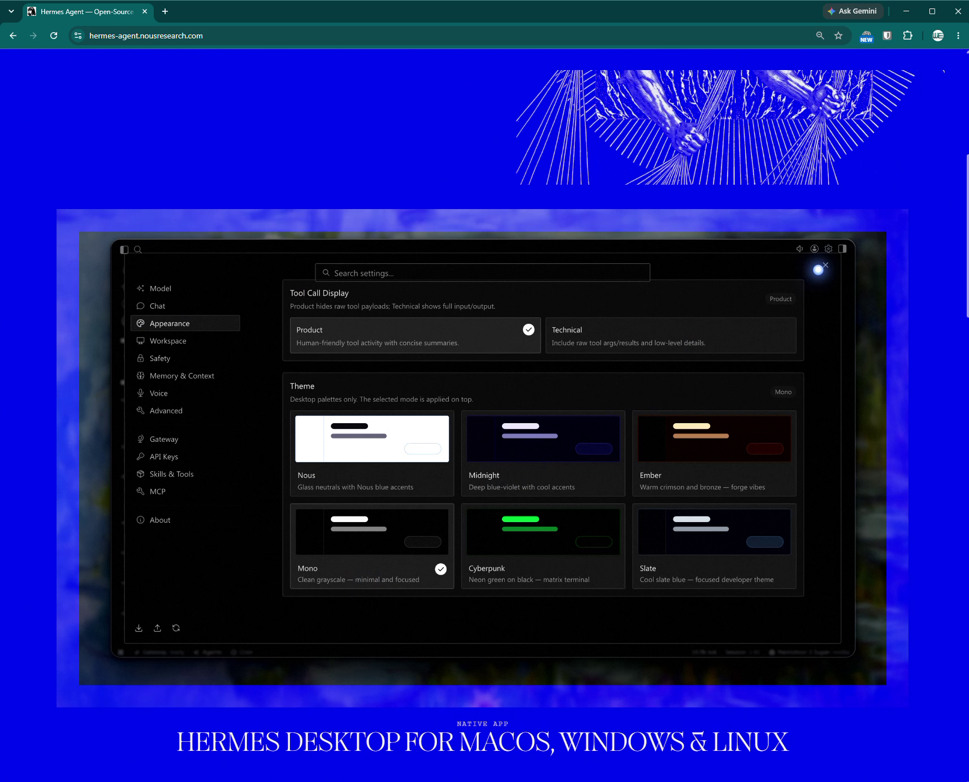Choose the Mono theme card
969x782 pixels.
pyautogui.click(x=372, y=546)
